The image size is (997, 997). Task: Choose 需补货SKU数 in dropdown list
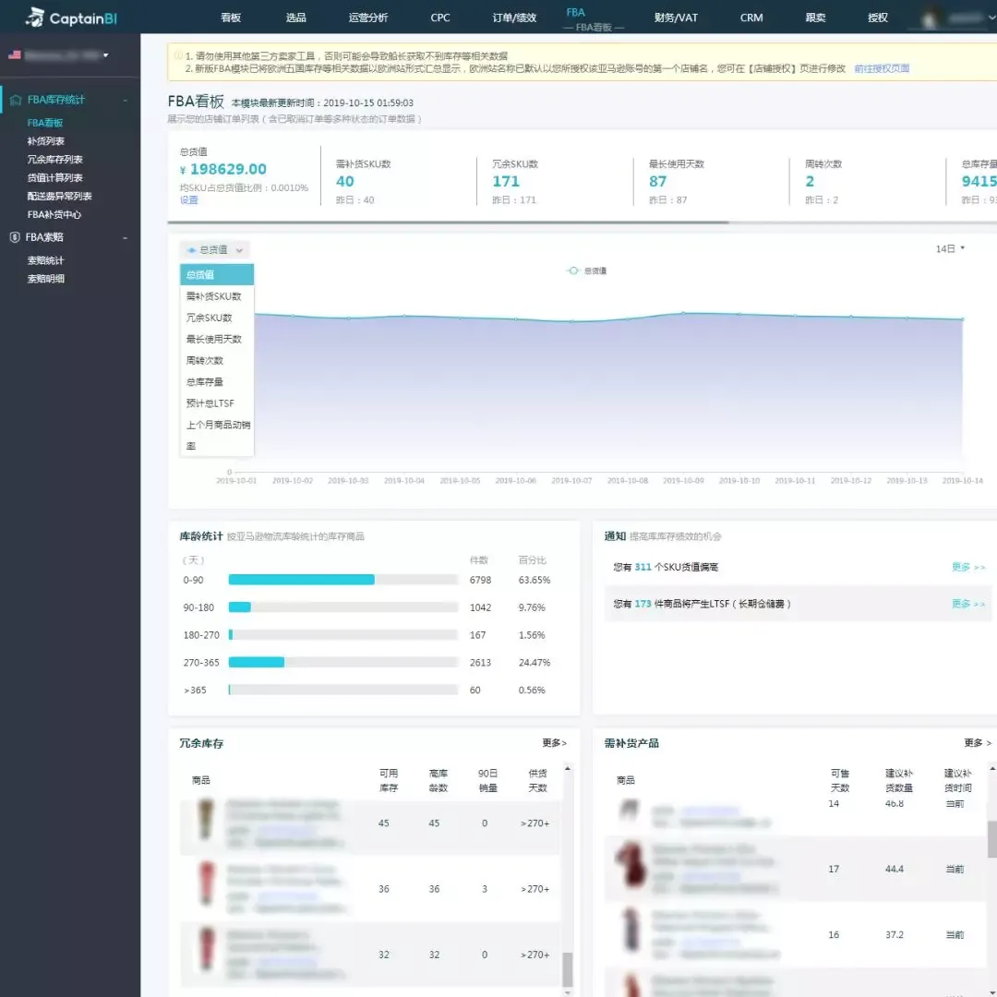(217, 296)
